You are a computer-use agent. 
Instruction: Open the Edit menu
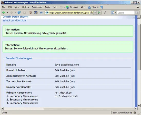tap(10, 7)
